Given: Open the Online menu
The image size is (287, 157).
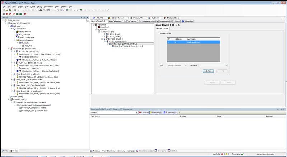Looking at the screenshot, I should point(33,6).
